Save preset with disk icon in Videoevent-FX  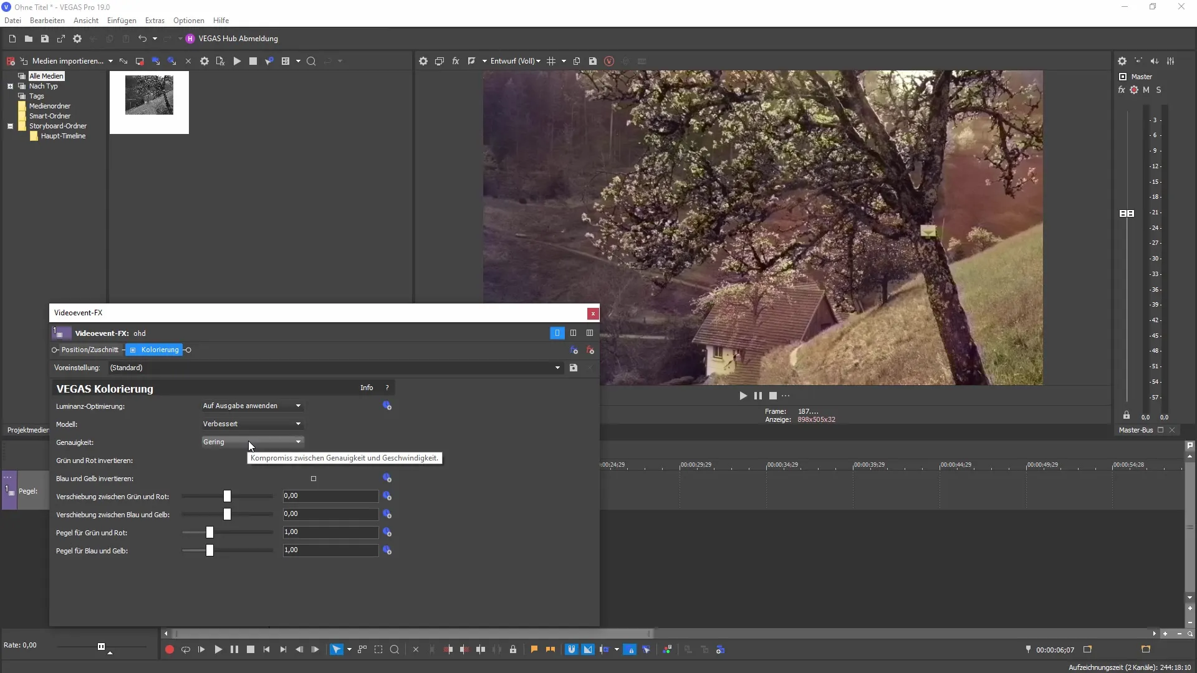pos(574,368)
